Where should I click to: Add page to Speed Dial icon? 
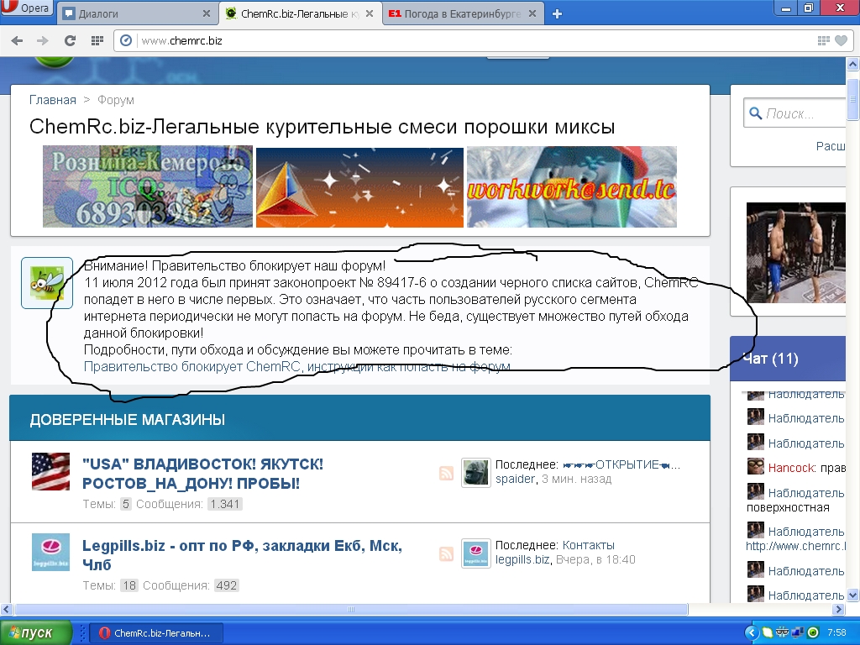(823, 40)
